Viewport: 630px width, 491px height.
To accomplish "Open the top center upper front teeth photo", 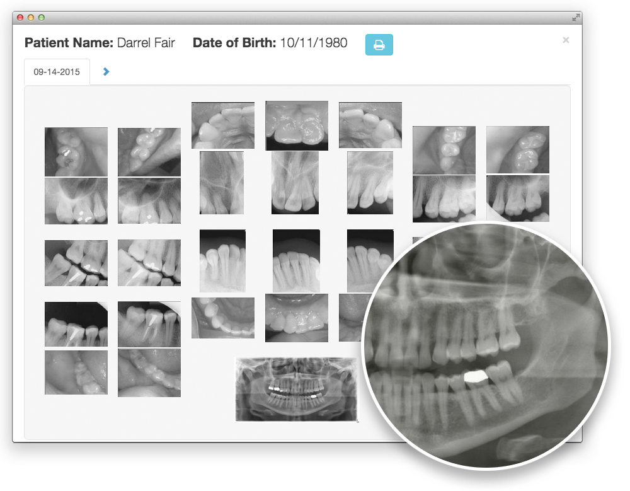I will 297,125.
